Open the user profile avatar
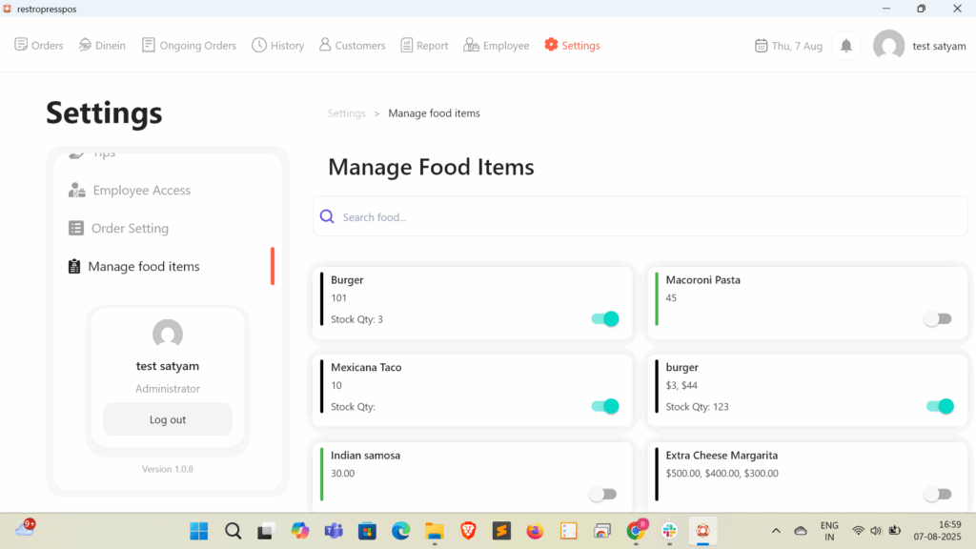Screen dimensions: 976x549 [888, 46]
